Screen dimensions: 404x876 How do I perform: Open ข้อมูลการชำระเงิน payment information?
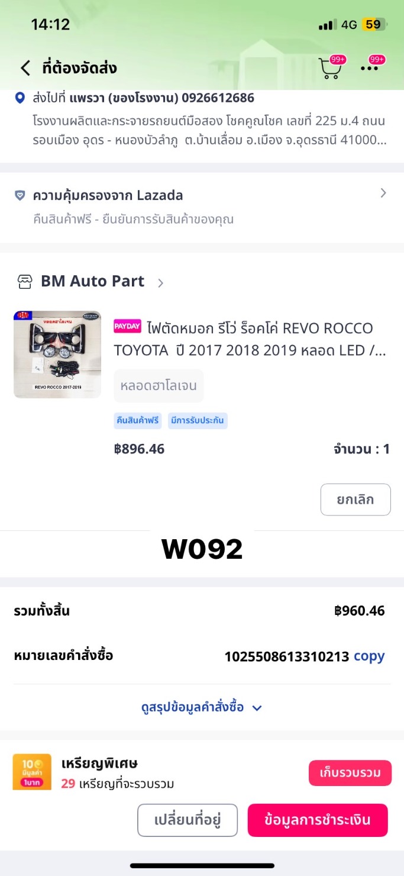318,820
